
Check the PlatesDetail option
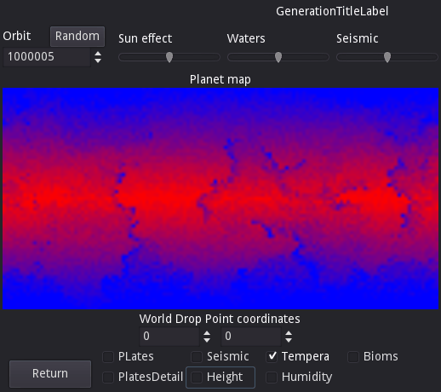[x=108, y=378]
